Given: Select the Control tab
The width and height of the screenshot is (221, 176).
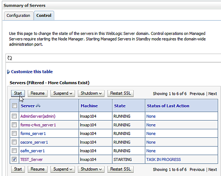Looking at the screenshot, I should click(x=44, y=15).
